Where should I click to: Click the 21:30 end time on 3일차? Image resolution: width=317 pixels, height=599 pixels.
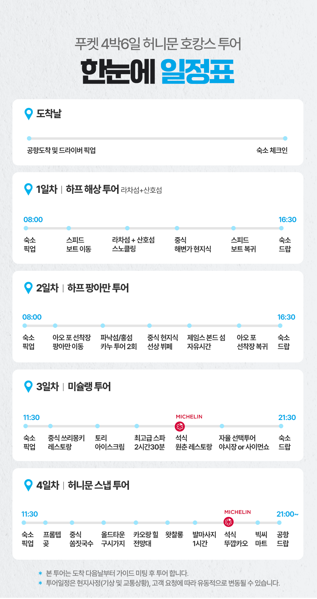(x=287, y=417)
